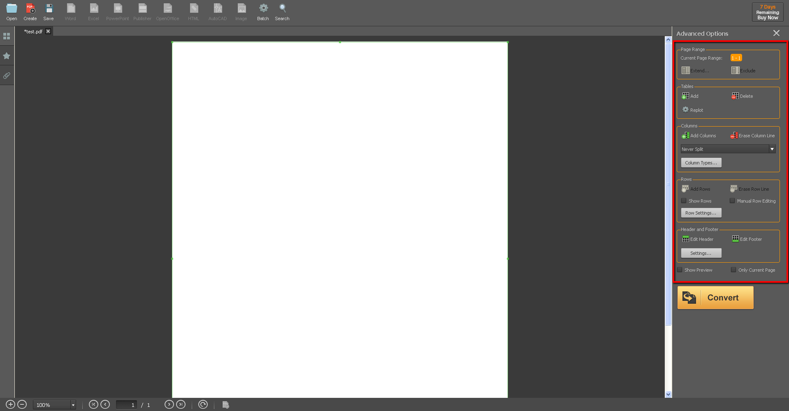789x411 pixels.
Task: Delete a table in Tables section
Action: tap(742, 96)
